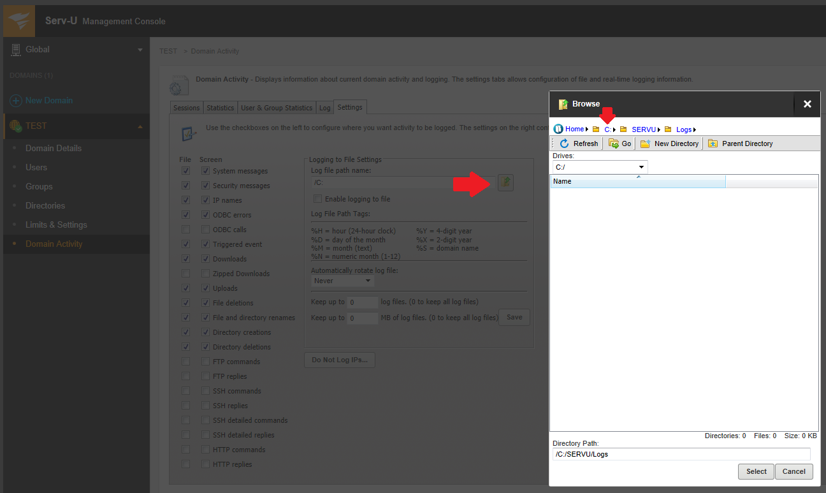Click the New Domain link

pos(49,101)
